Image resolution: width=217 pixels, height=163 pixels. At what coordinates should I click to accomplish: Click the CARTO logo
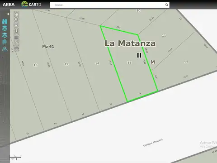tap(31, 5)
